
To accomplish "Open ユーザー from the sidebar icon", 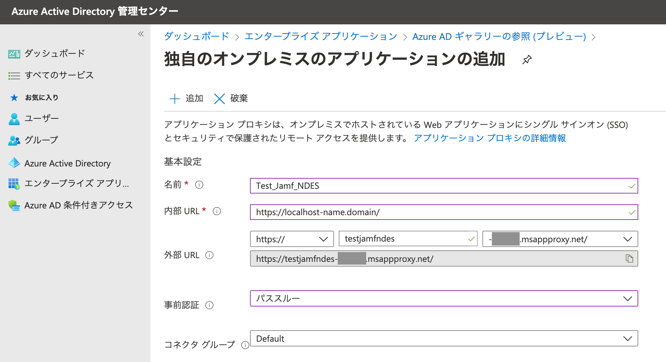I will 14,118.
